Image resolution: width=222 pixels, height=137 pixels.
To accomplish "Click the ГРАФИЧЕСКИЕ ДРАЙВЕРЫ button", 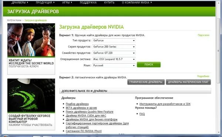I will (x=146, y=82).
